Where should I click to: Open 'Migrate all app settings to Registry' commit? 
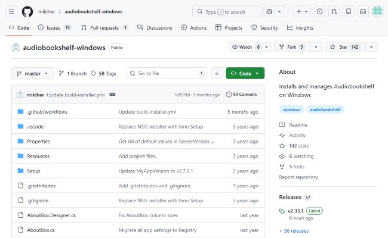point(158,230)
